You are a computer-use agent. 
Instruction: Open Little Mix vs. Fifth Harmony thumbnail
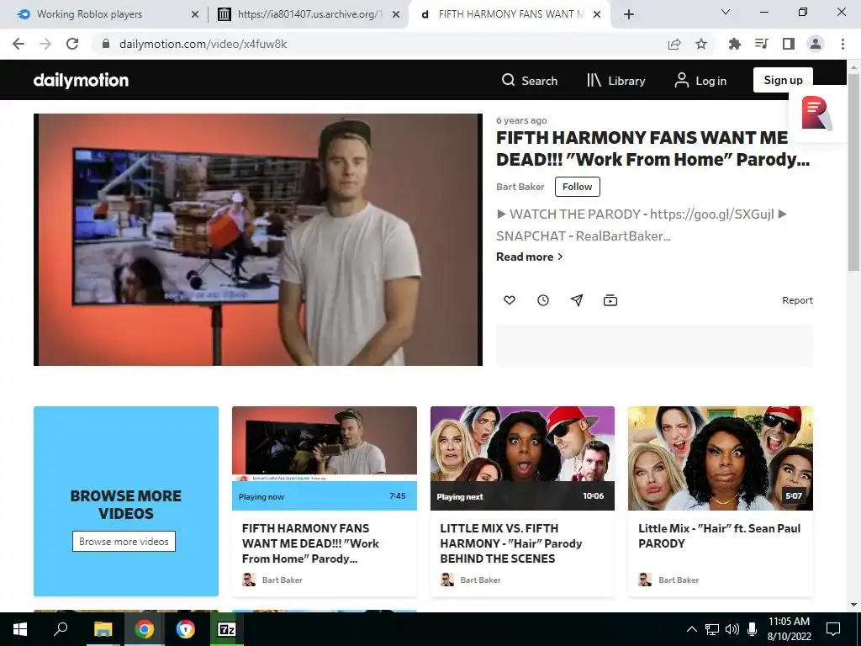click(x=522, y=458)
